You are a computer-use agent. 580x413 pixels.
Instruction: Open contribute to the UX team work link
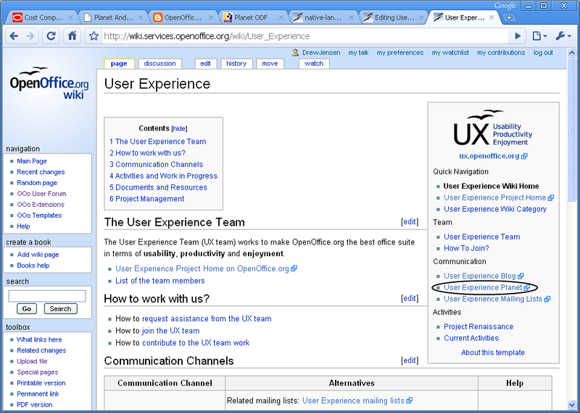click(x=196, y=343)
